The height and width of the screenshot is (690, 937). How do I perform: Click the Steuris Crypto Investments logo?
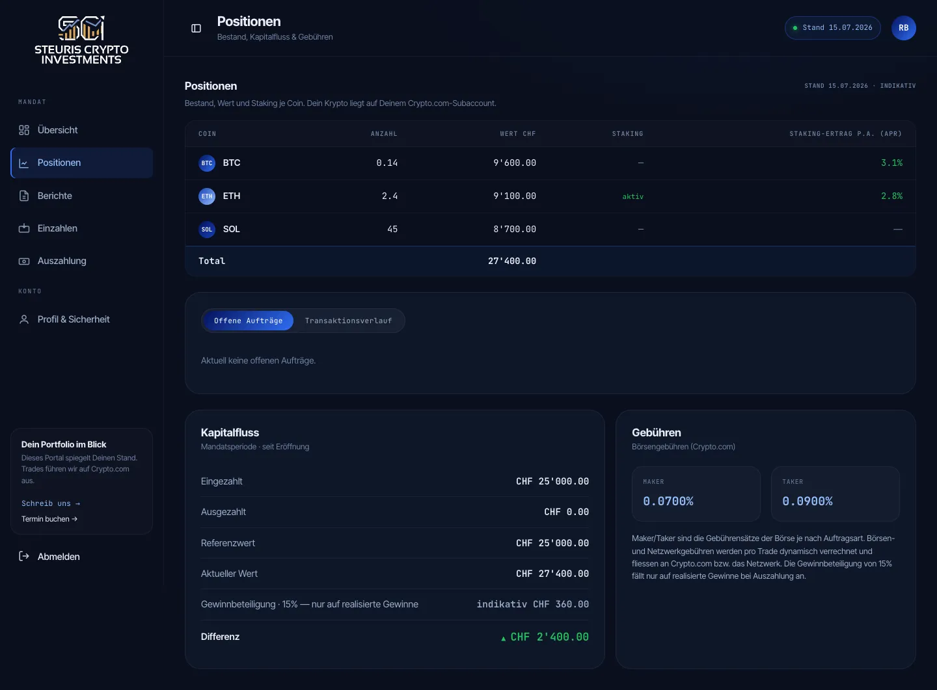[81, 40]
